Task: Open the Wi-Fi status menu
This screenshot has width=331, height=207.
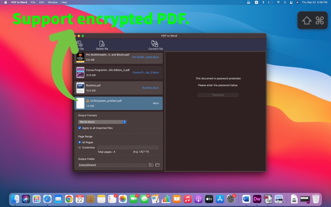Action: (x=278, y=2)
